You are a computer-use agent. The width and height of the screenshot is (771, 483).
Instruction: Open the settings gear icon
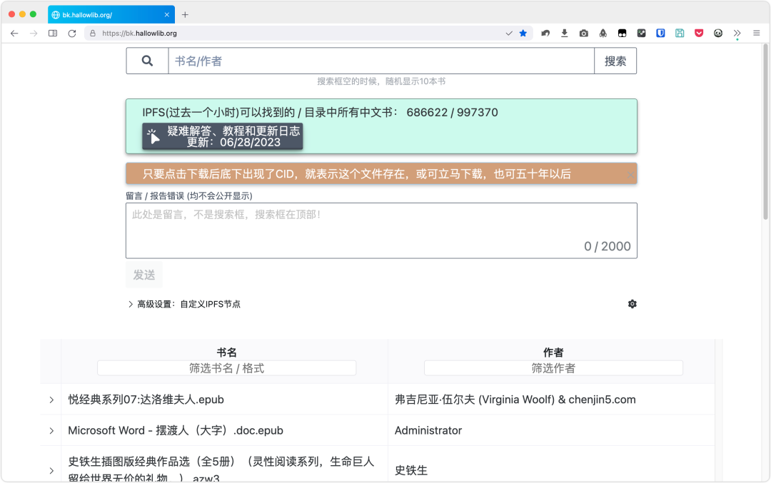point(632,304)
